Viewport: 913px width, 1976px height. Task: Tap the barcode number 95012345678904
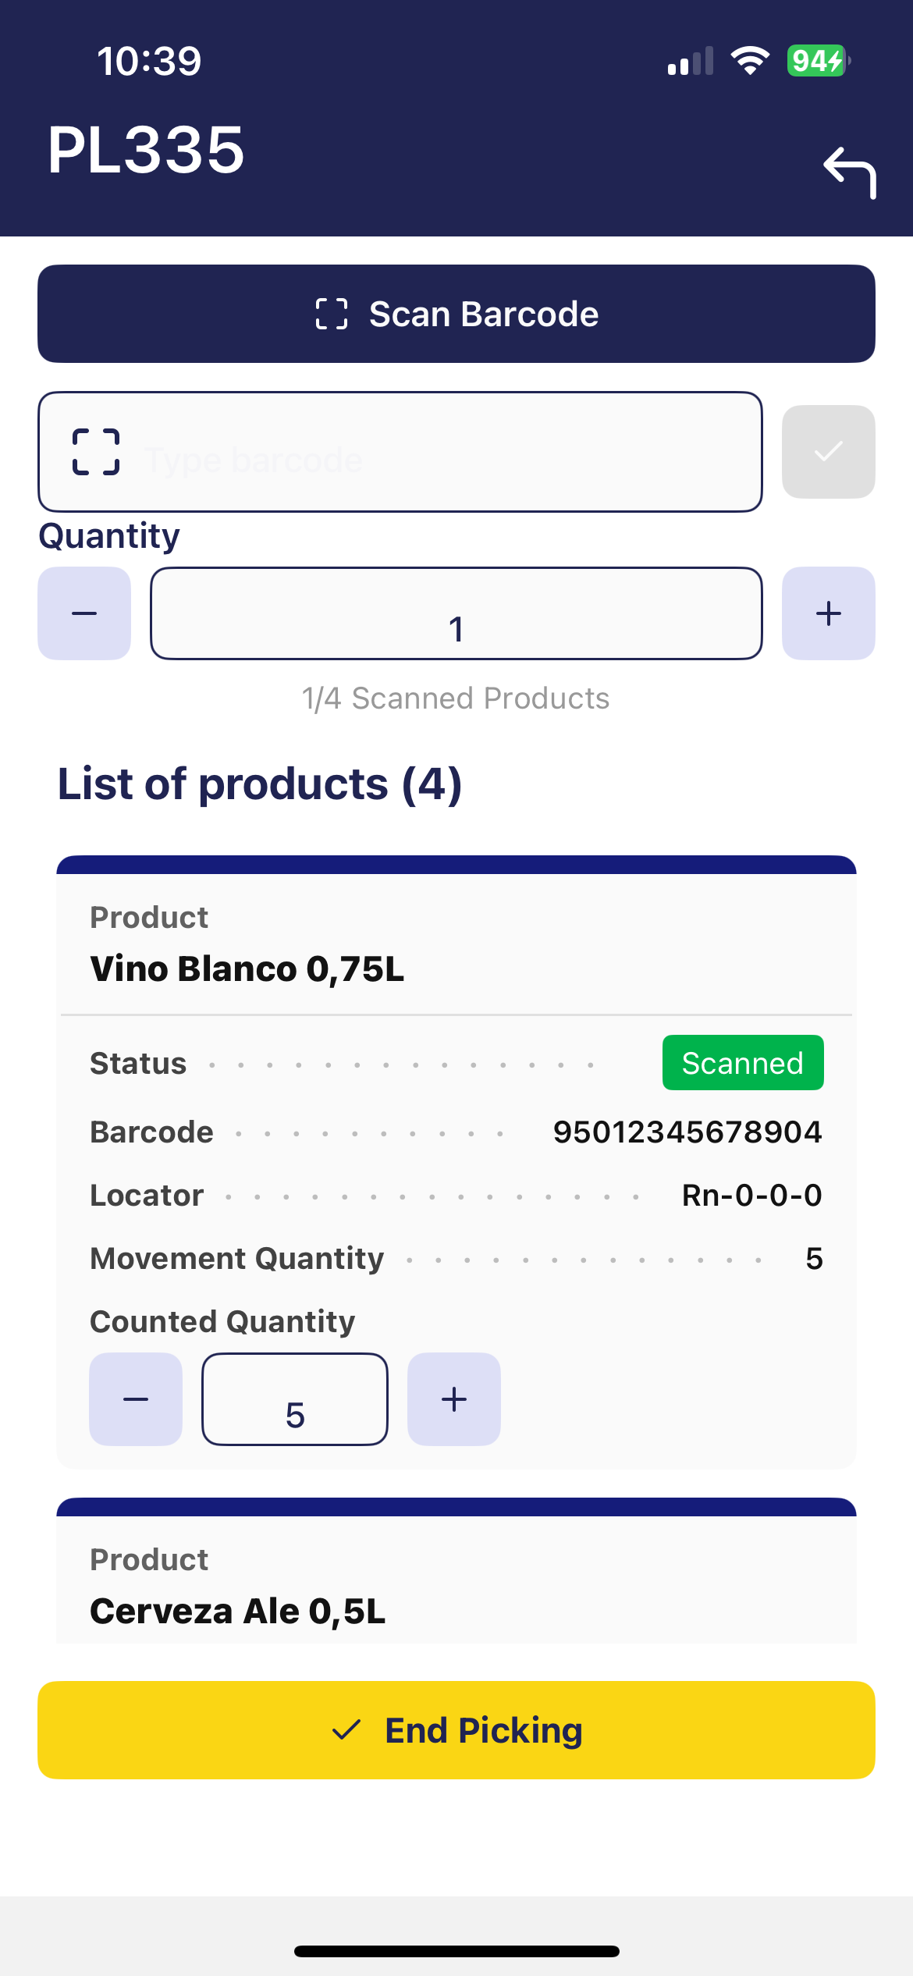pyautogui.click(x=687, y=1132)
